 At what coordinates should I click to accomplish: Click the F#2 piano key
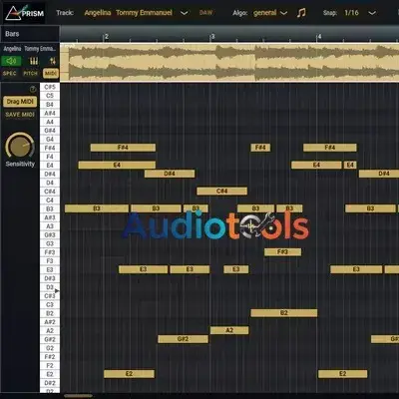(x=50, y=356)
